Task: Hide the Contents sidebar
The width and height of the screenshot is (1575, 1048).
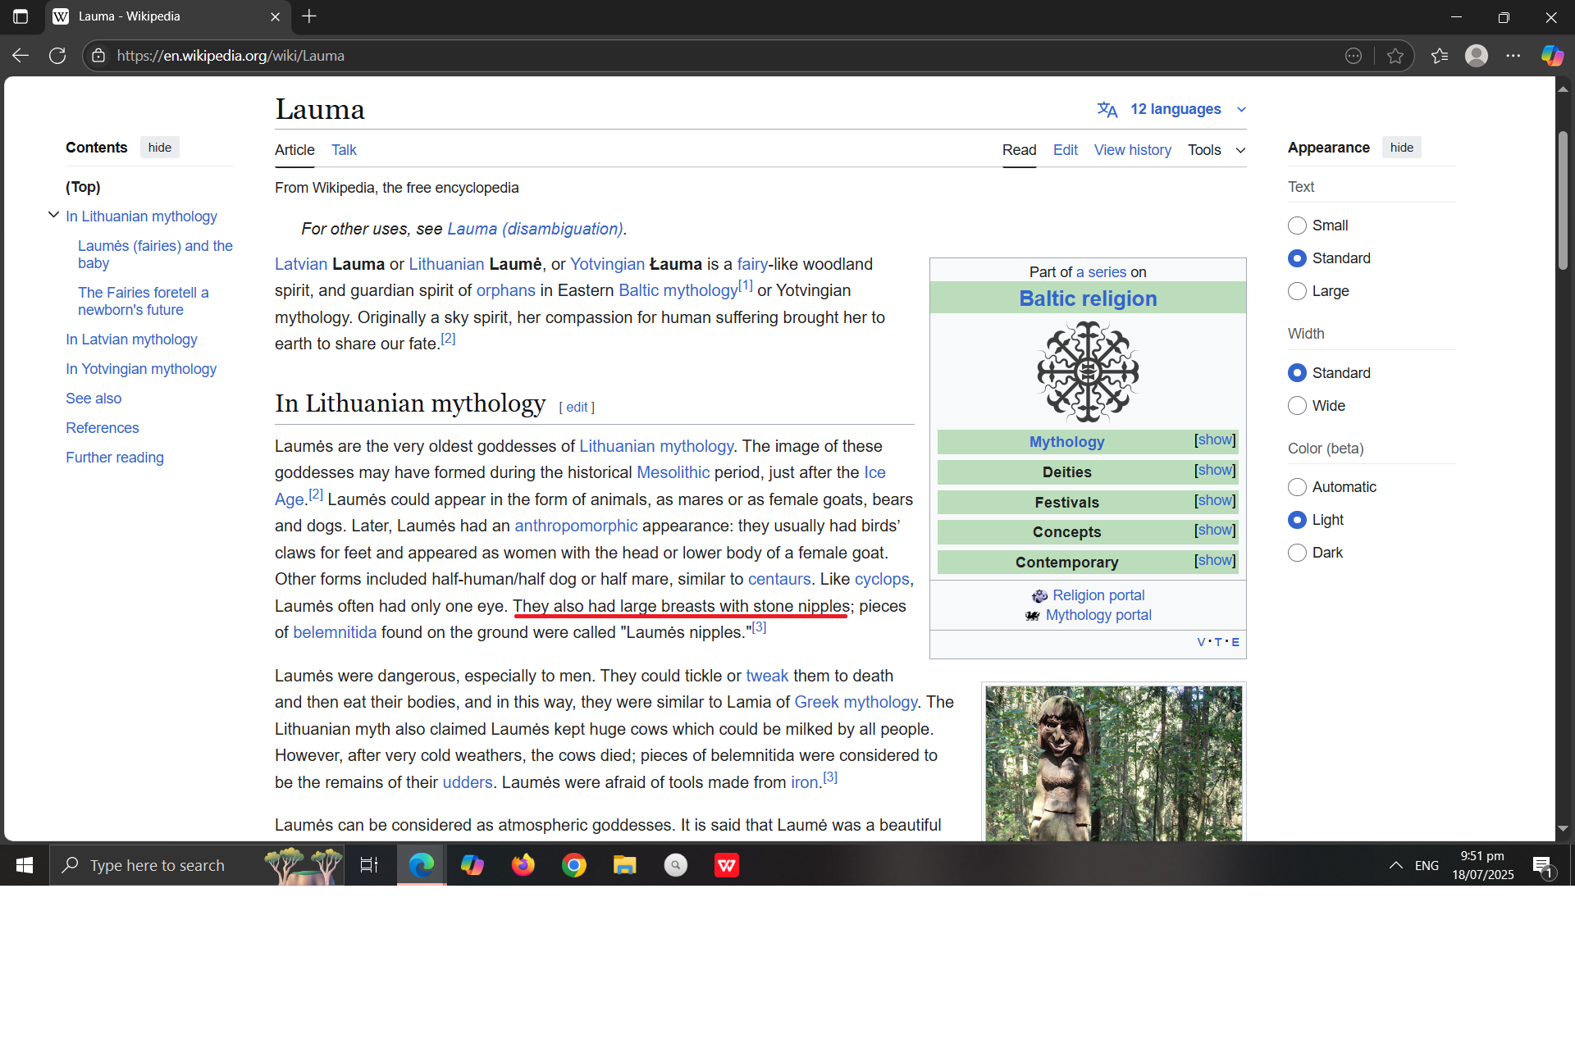Action: (160, 148)
